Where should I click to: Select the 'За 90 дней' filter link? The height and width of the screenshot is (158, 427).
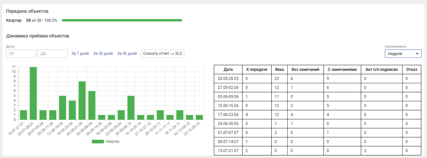point(127,54)
